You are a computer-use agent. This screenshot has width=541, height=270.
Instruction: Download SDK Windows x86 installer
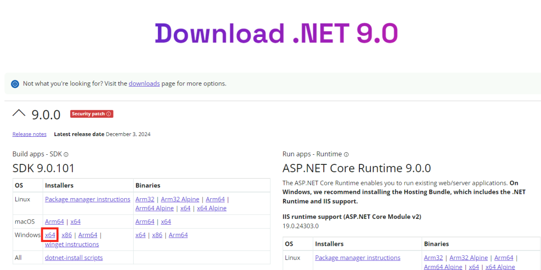point(67,235)
